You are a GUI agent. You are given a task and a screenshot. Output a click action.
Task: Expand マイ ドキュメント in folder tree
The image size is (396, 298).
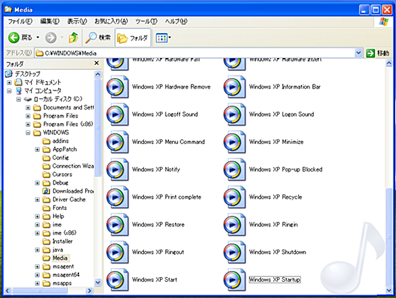(x=9, y=82)
